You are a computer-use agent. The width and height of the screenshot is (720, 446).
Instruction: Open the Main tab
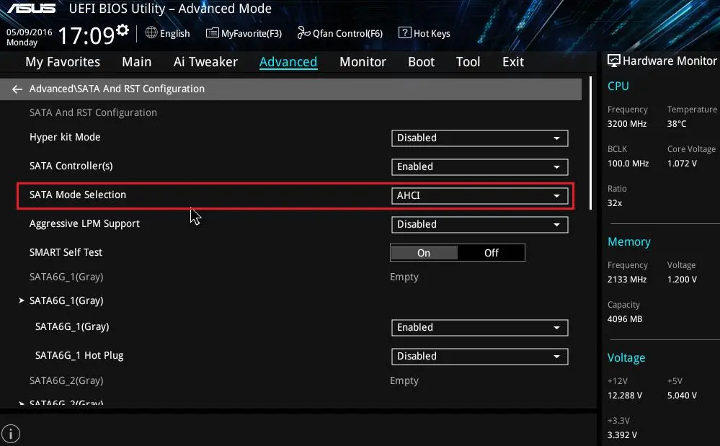click(x=136, y=62)
